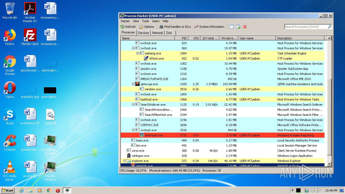The image size is (345, 194).
Task: Click the process list scrollbar down arrow
Action: pyautogui.click(x=329, y=164)
